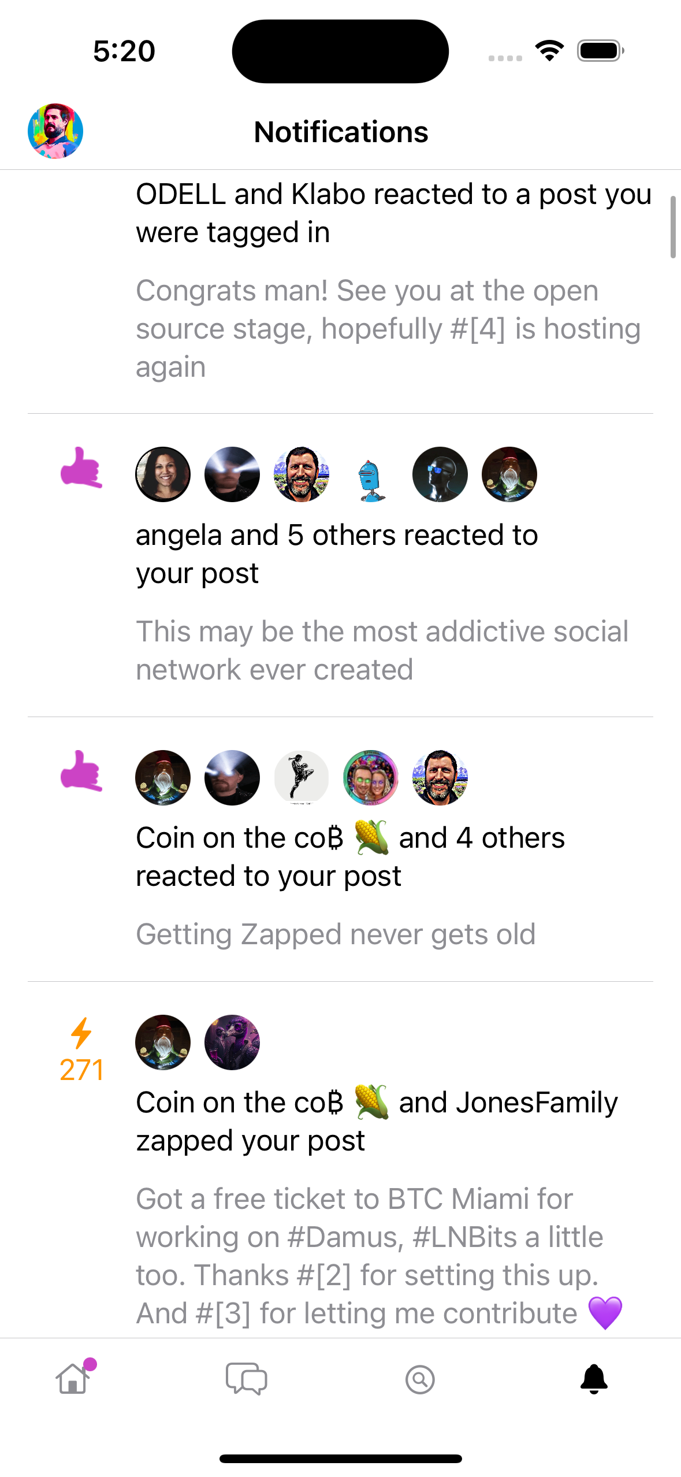Image resolution: width=681 pixels, height=1477 pixels.
Task: Click the vertical scrollbar indicator
Action: click(x=673, y=227)
